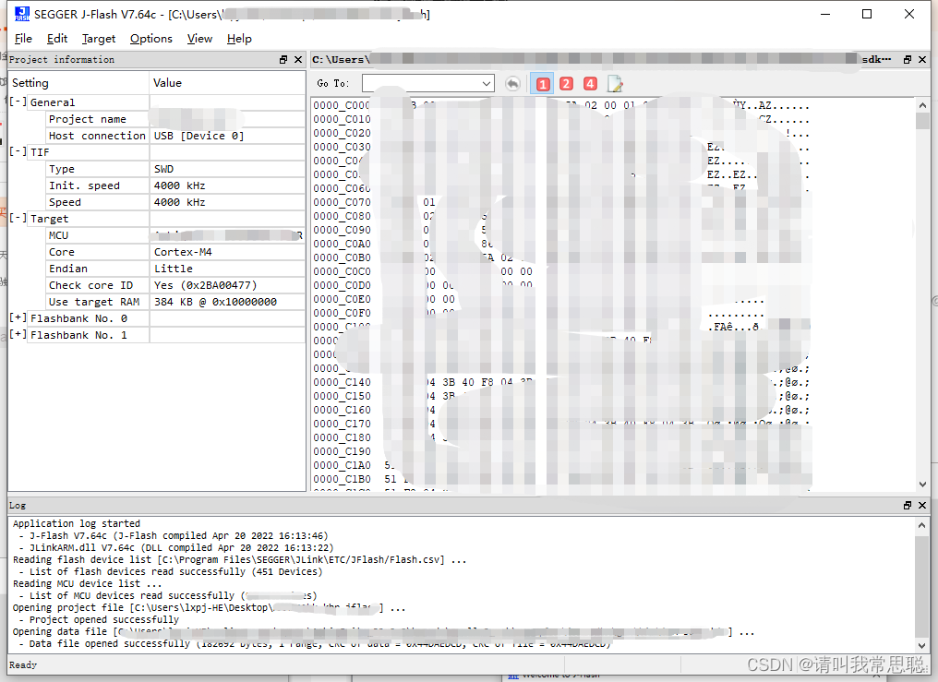Viewport: 938px width, 682px height.
Task: Collapse the TIF settings group
Action: click(18, 152)
